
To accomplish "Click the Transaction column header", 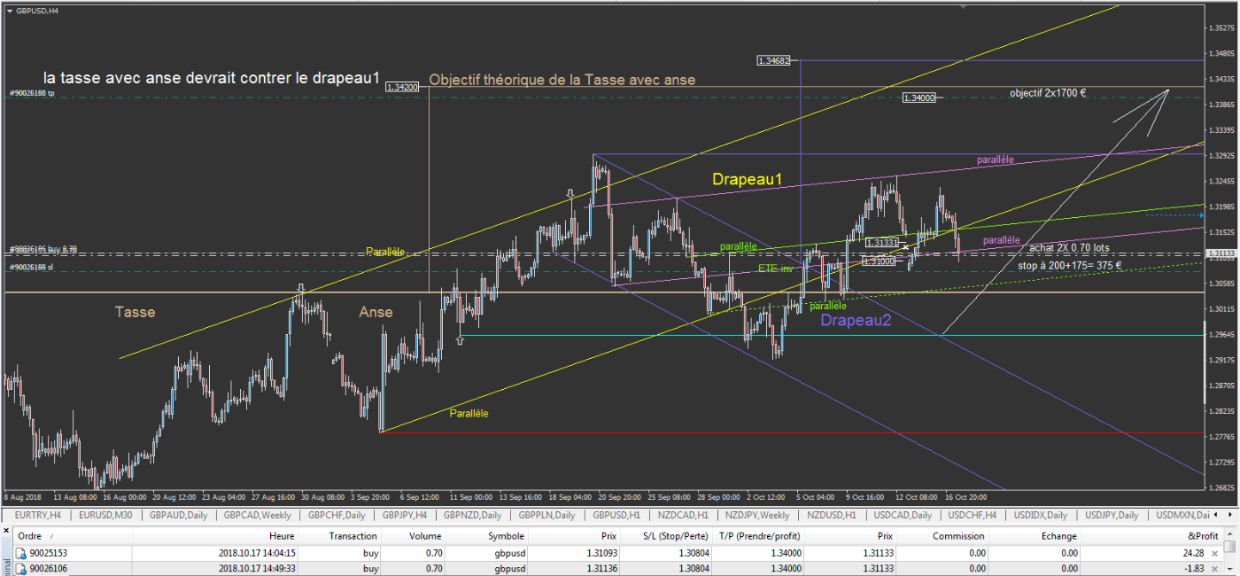I will coord(339,536).
